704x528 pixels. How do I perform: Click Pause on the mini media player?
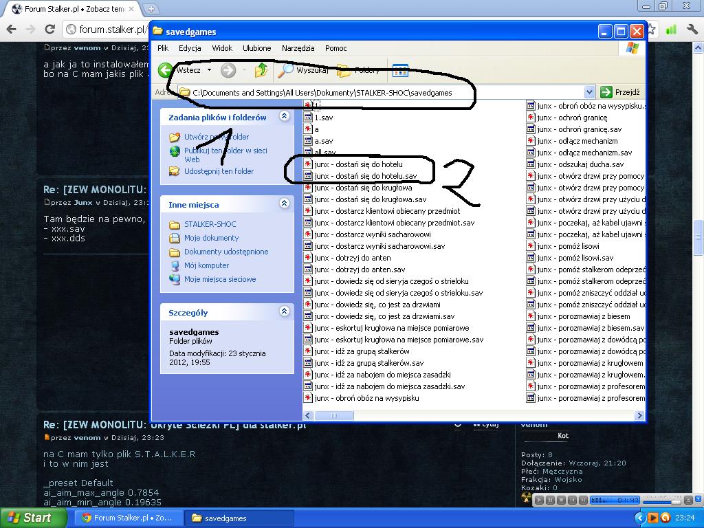pyautogui.click(x=551, y=500)
